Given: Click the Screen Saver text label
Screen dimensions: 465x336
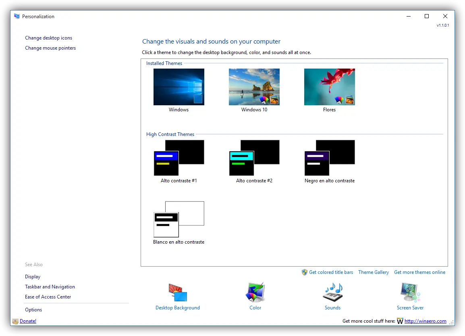Looking at the screenshot, I should point(410,308).
